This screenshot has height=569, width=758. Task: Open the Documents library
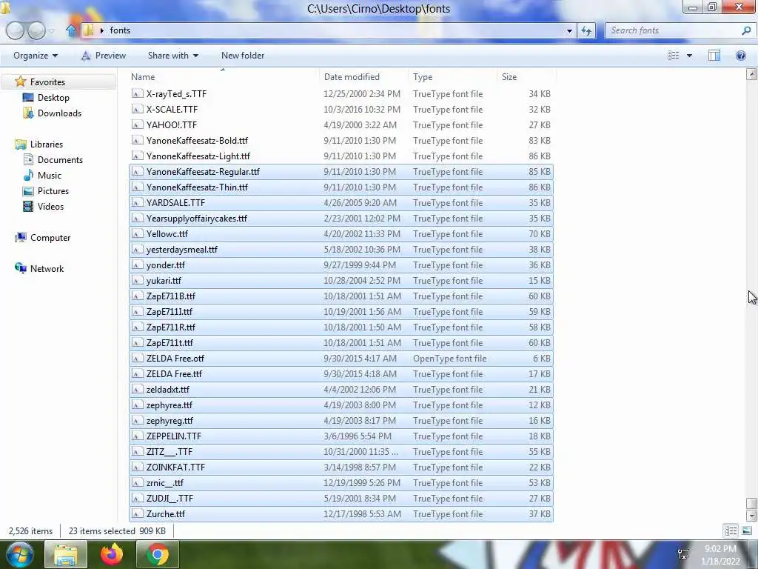tap(60, 160)
